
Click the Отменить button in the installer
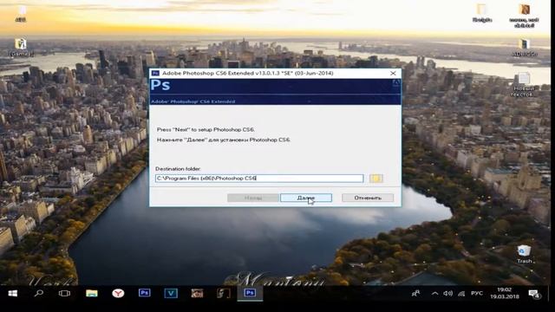pos(368,198)
